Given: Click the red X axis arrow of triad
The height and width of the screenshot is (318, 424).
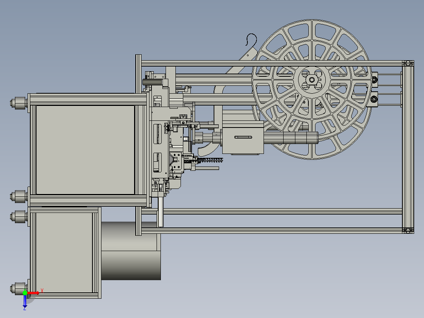Looking at the screenshot, I should (33, 293).
